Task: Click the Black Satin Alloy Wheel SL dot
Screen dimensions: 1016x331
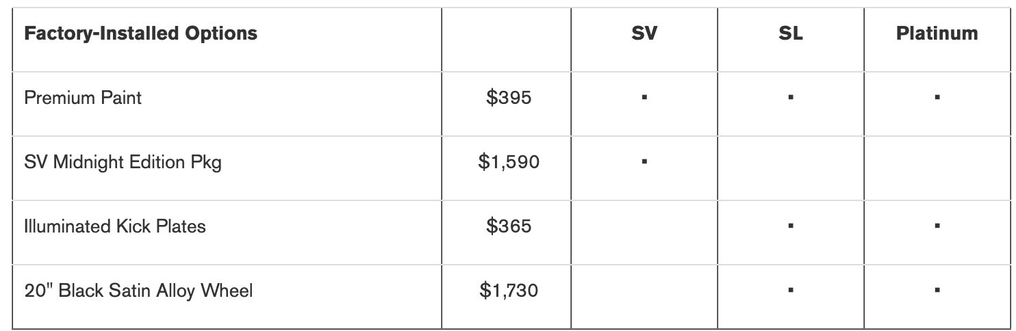Action: [x=791, y=290]
